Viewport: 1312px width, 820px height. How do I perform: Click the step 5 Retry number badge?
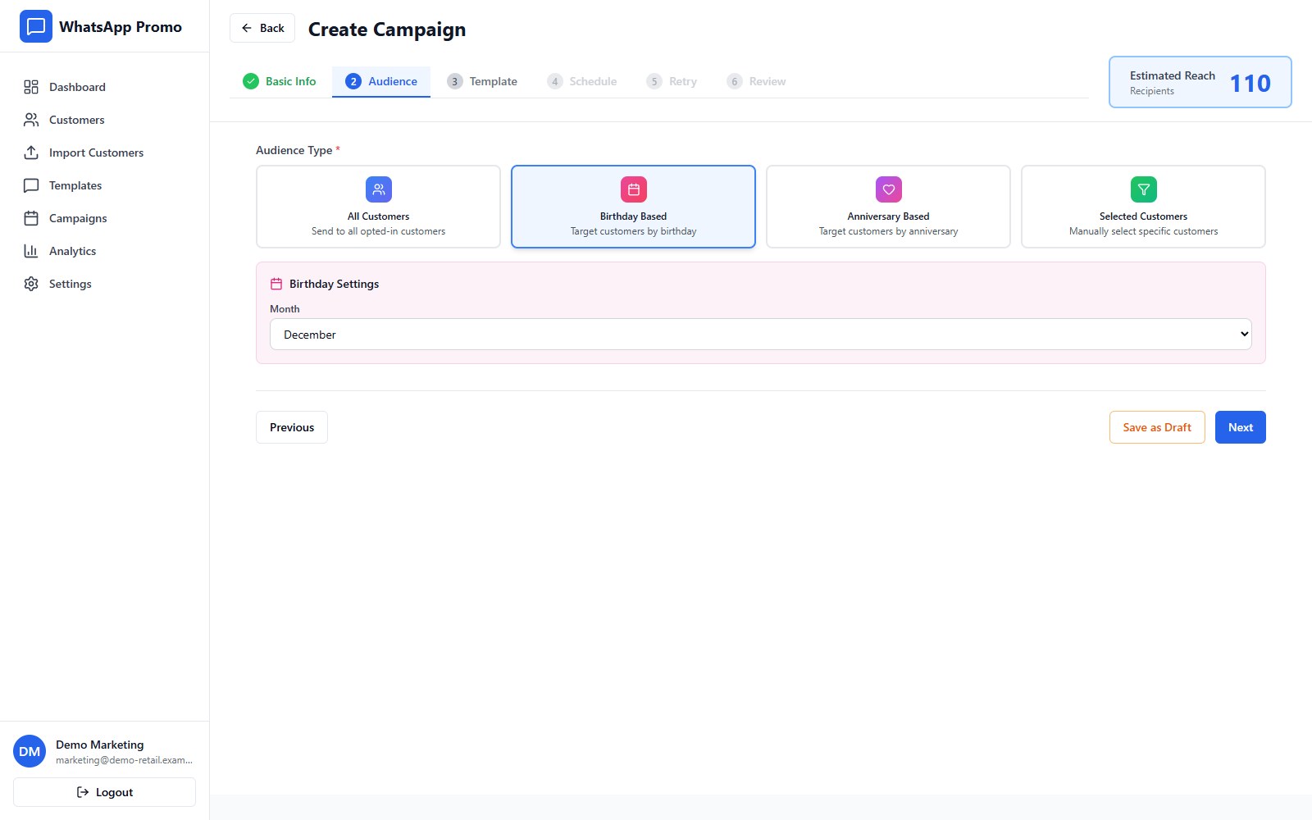tap(654, 81)
